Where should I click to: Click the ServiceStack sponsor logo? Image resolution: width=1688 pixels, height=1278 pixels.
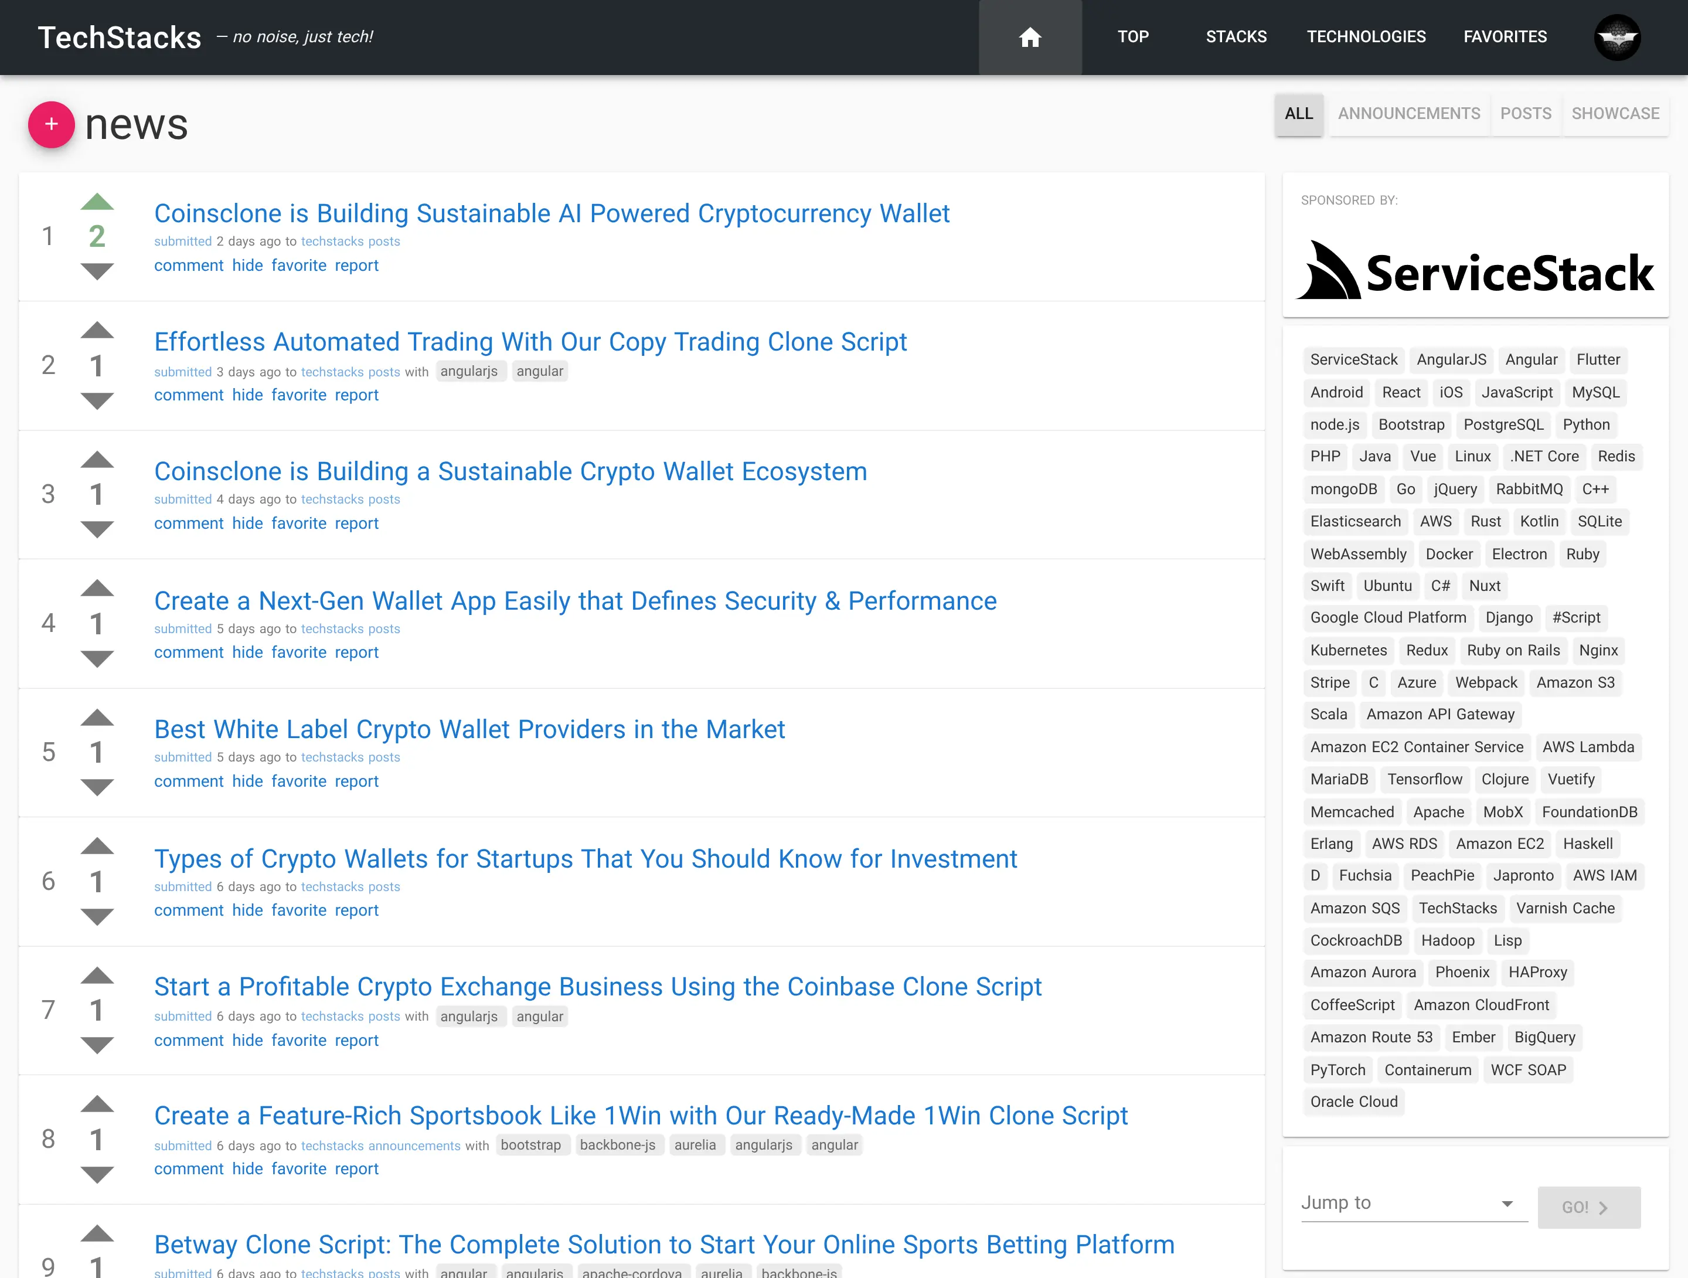pos(1475,271)
